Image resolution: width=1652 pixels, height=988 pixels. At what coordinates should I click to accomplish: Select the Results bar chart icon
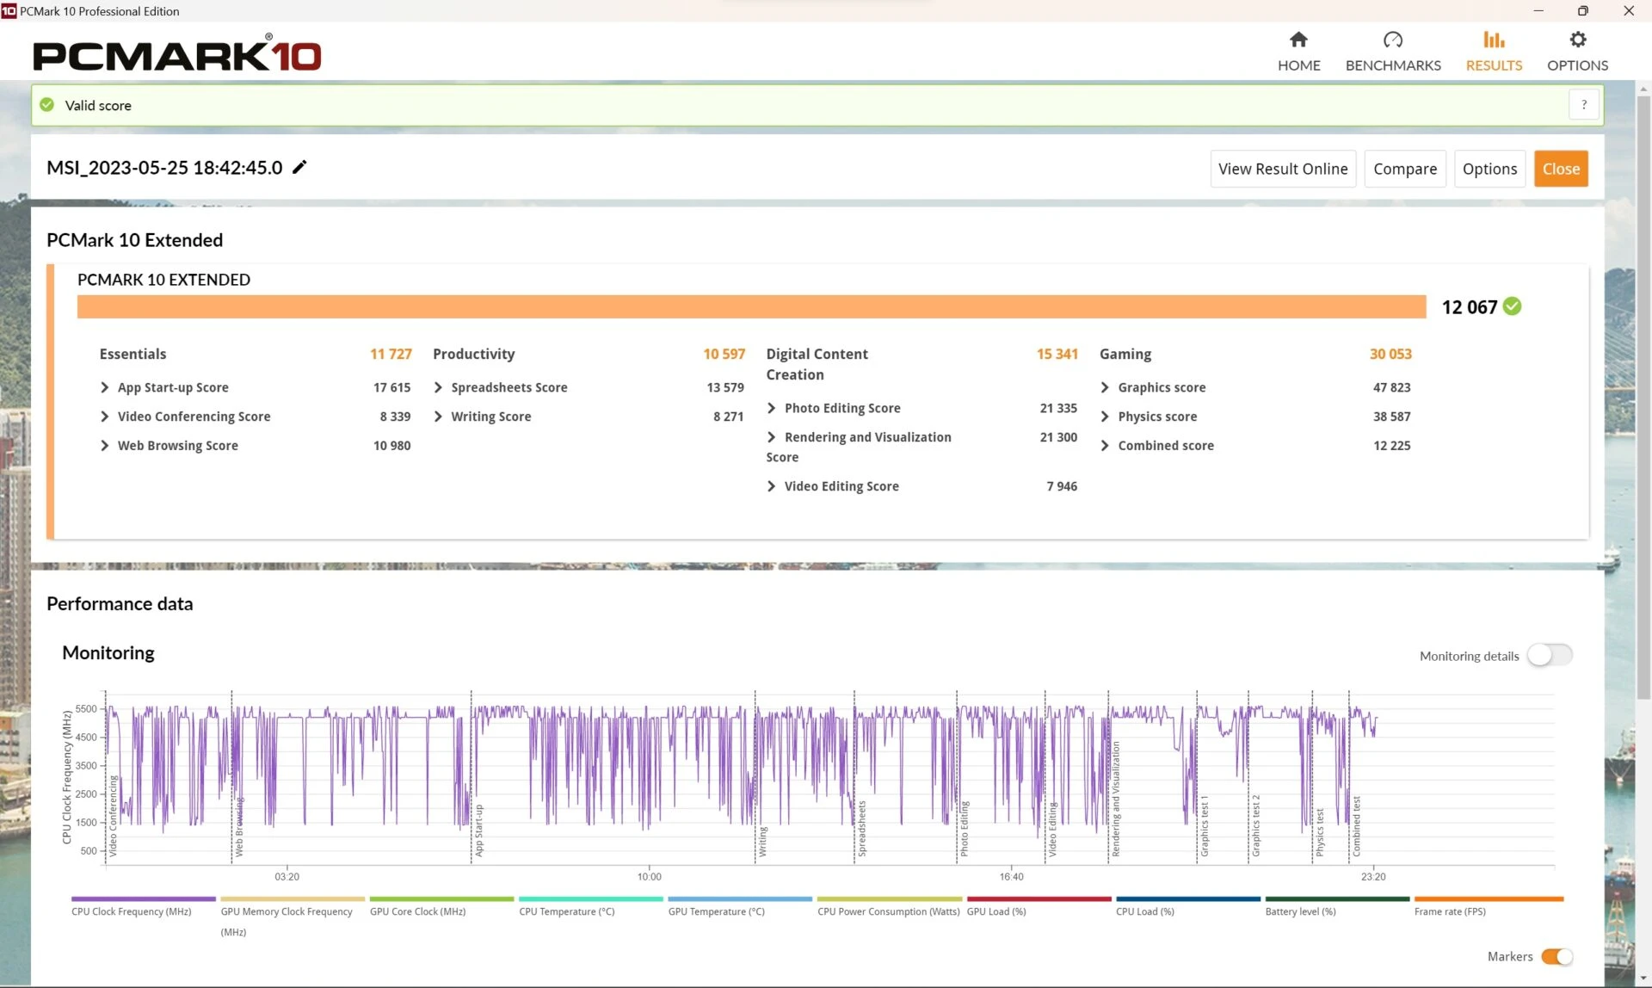coord(1494,40)
